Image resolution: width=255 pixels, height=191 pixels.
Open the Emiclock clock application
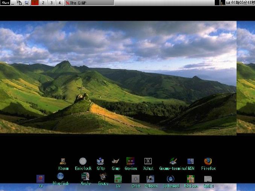[x=83, y=162]
